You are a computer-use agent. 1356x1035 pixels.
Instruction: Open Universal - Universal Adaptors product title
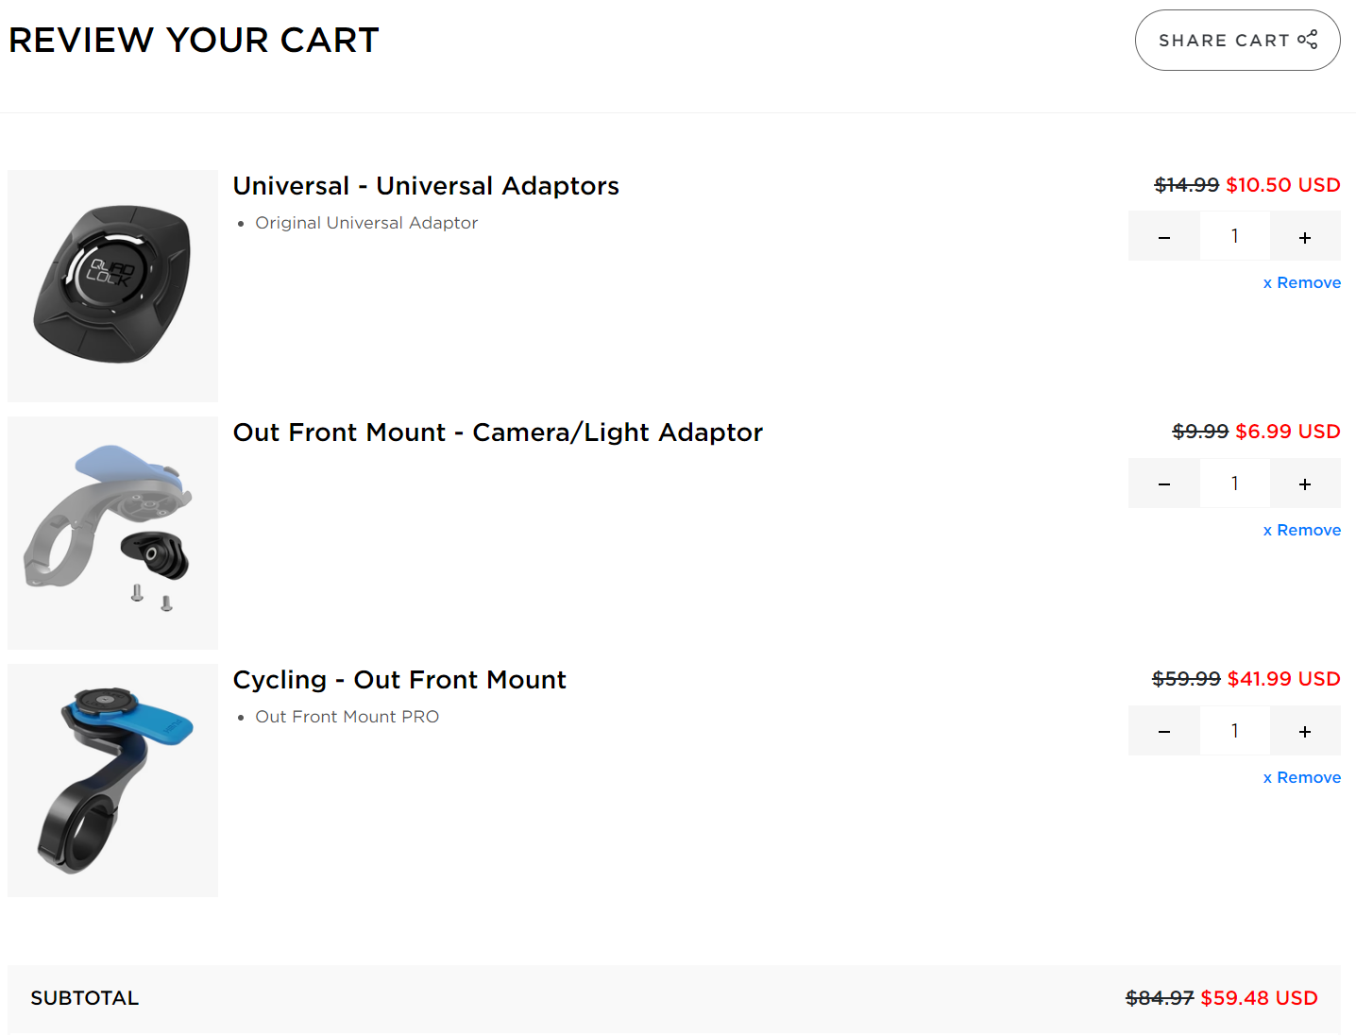pyautogui.click(x=426, y=186)
